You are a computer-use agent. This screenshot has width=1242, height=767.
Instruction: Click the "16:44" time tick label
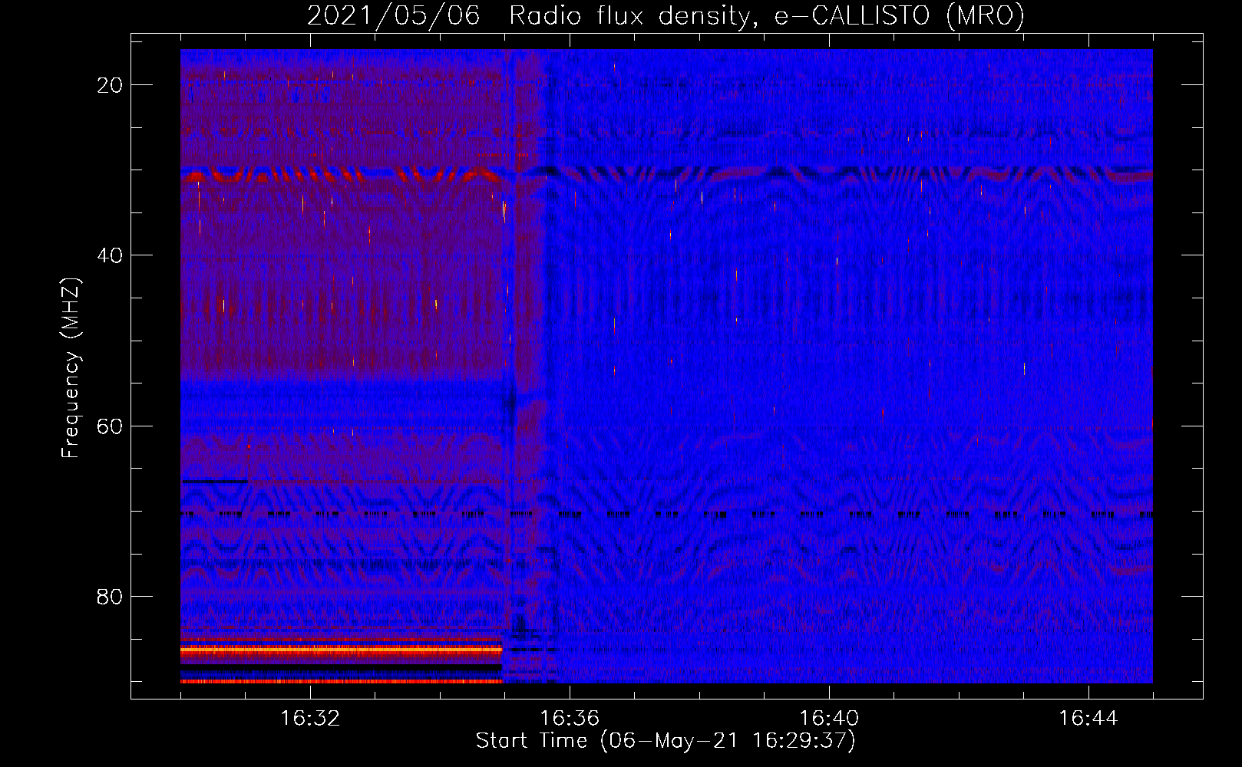pos(1088,719)
